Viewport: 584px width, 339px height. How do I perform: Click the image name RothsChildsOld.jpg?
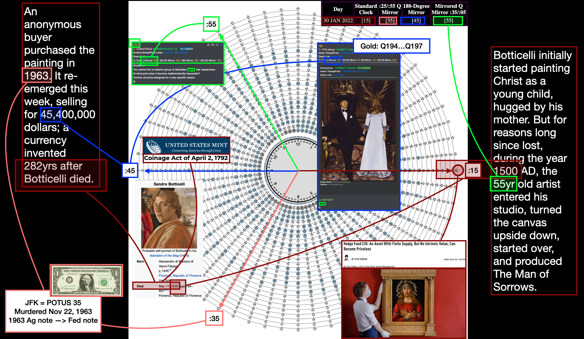pyautogui.click(x=341, y=182)
